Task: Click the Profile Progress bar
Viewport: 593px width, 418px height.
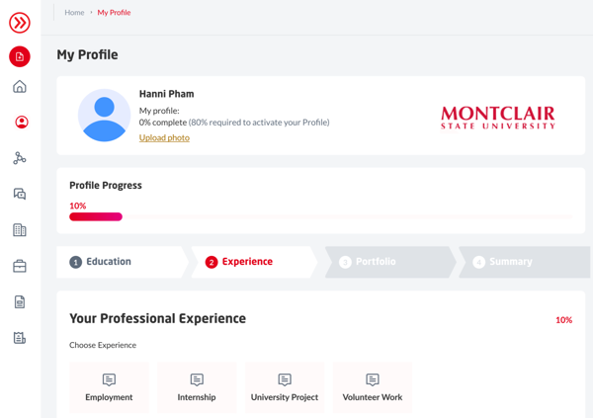Action: pyautogui.click(x=320, y=216)
